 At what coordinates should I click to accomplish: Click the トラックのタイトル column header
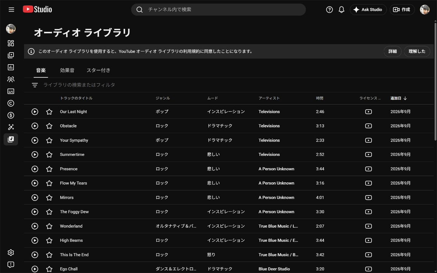pyautogui.click(x=76, y=98)
